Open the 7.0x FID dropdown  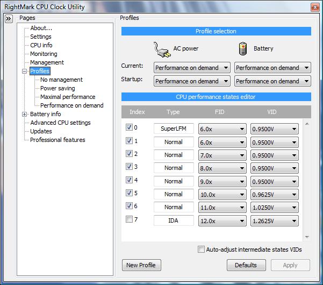(x=222, y=155)
